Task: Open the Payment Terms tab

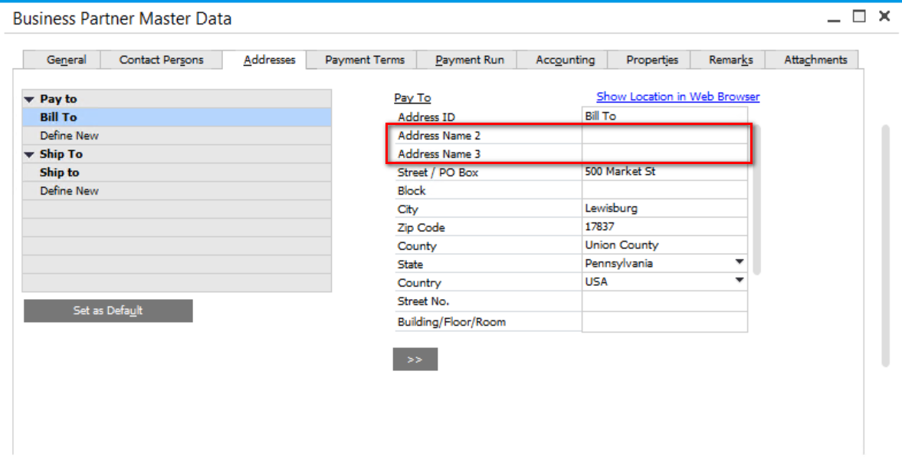Action: 365,60
